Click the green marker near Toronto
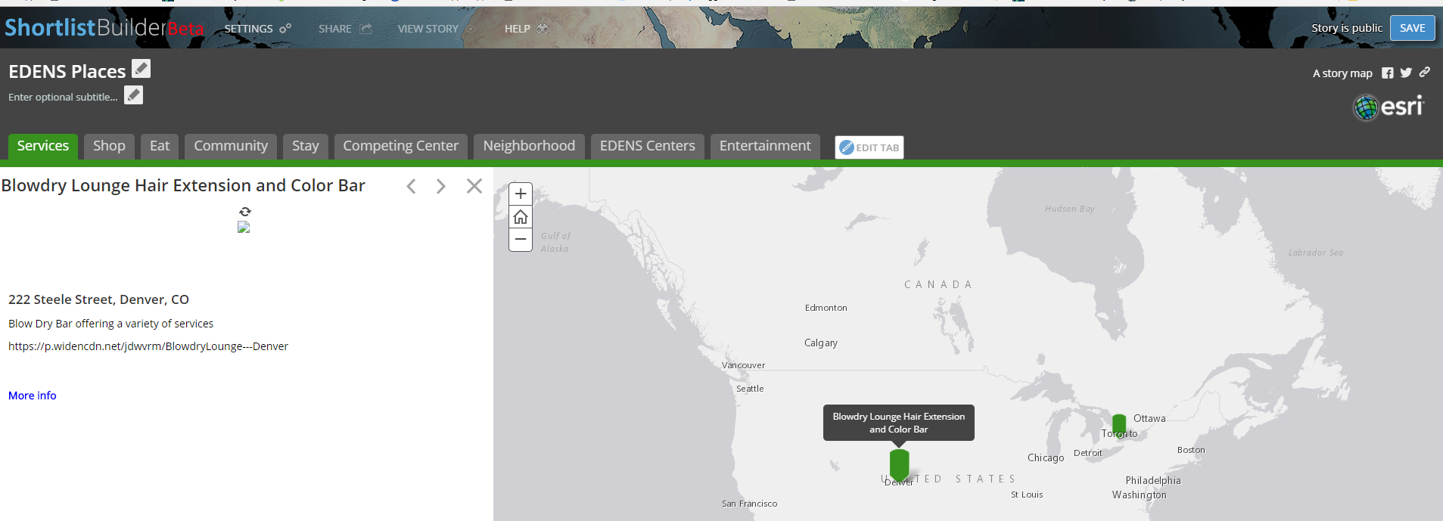This screenshot has width=1443, height=521. tap(1119, 424)
